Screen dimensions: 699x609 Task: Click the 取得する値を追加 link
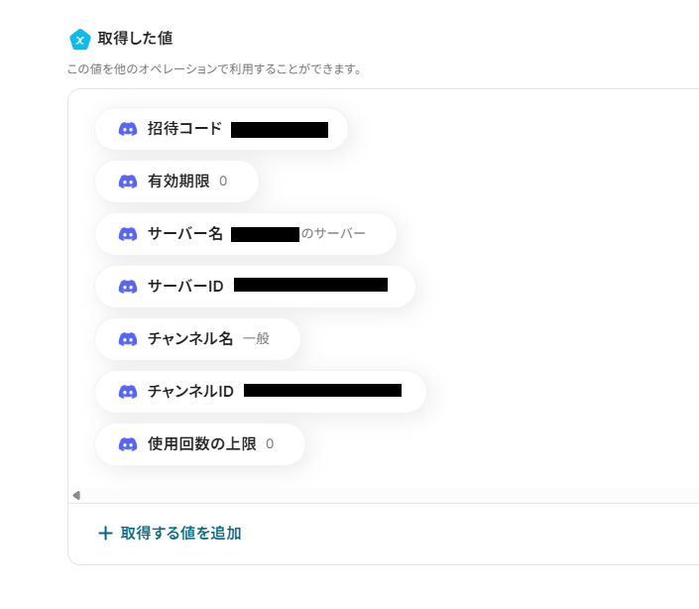(180, 534)
